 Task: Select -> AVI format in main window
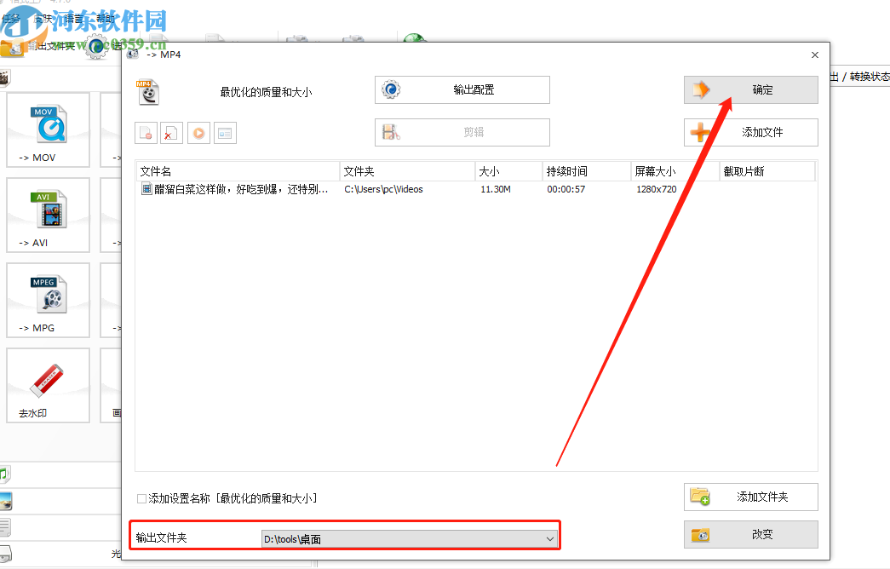click(x=49, y=216)
